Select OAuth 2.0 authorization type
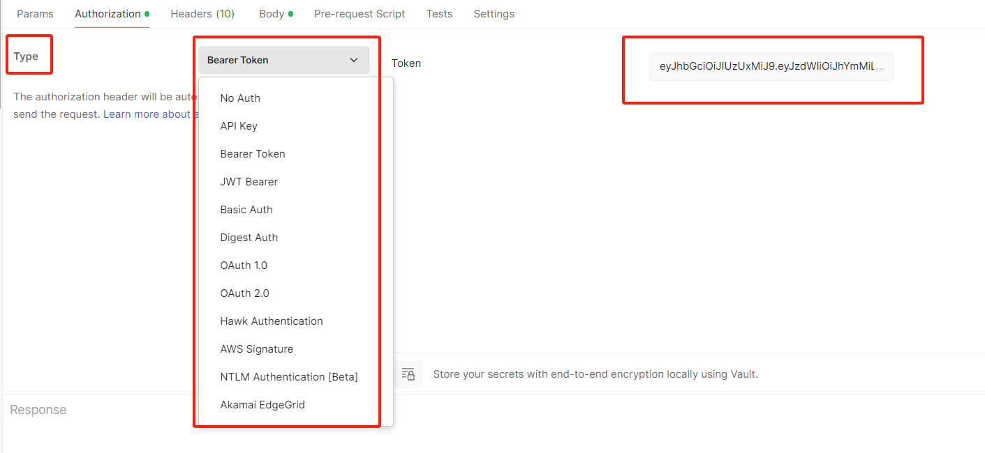This screenshot has height=453, width=985. click(244, 293)
